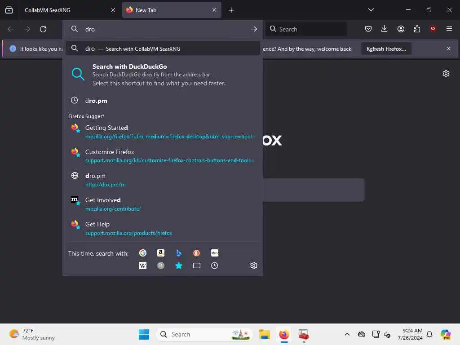The height and width of the screenshot is (345, 460).
Task: Open the Copilot preview icon
Action: (x=446, y=334)
